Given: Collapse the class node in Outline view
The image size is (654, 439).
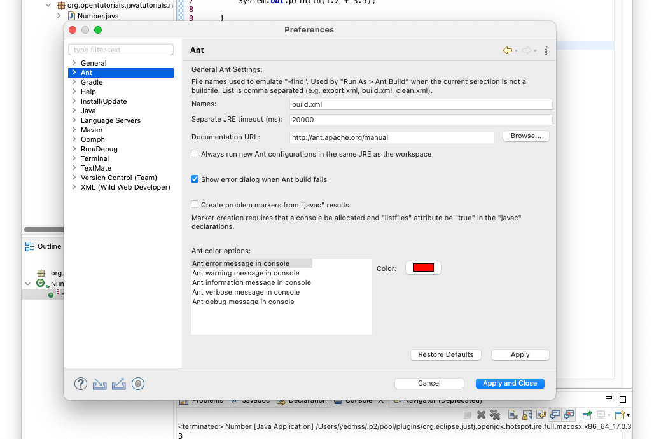Looking at the screenshot, I should 28,284.
